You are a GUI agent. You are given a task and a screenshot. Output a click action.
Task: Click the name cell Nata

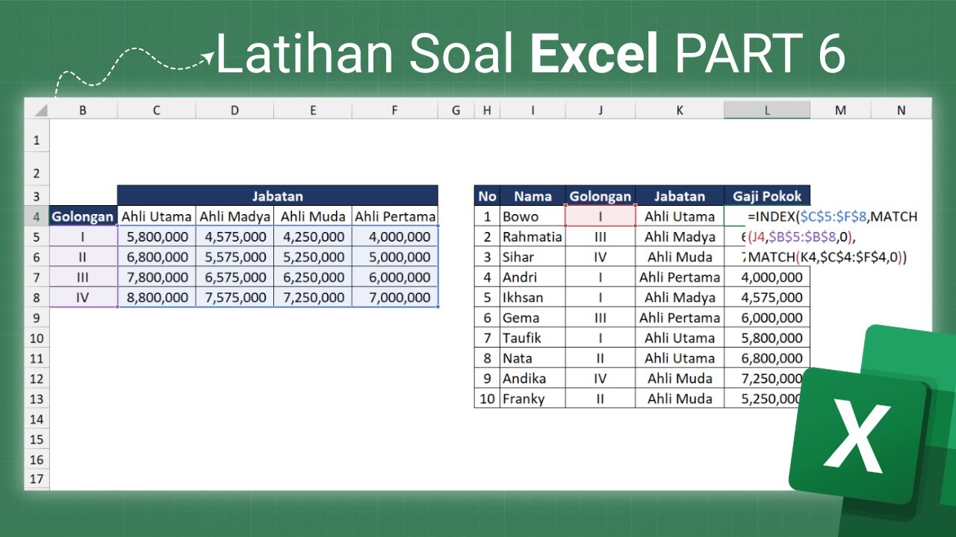click(x=533, y=358)
